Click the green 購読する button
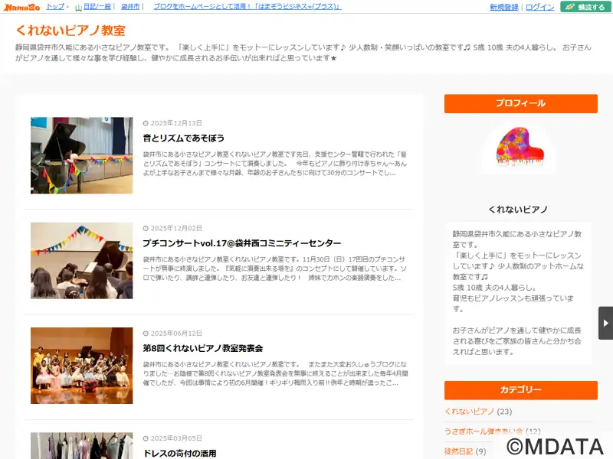Image resolution: width=613 pixels, height=459 pixels. [x=585, y=7]
